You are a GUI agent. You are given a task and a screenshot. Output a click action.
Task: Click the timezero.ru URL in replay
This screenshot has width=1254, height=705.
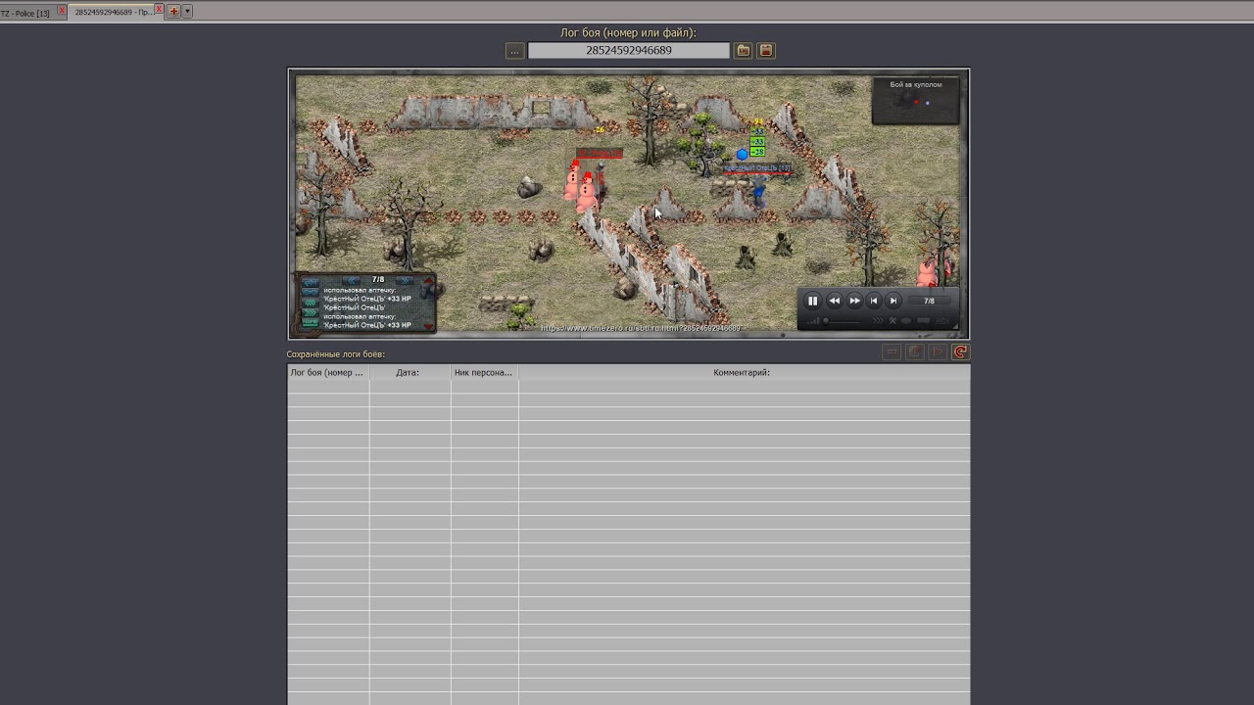pyautogui.click(x=641, y=328)
